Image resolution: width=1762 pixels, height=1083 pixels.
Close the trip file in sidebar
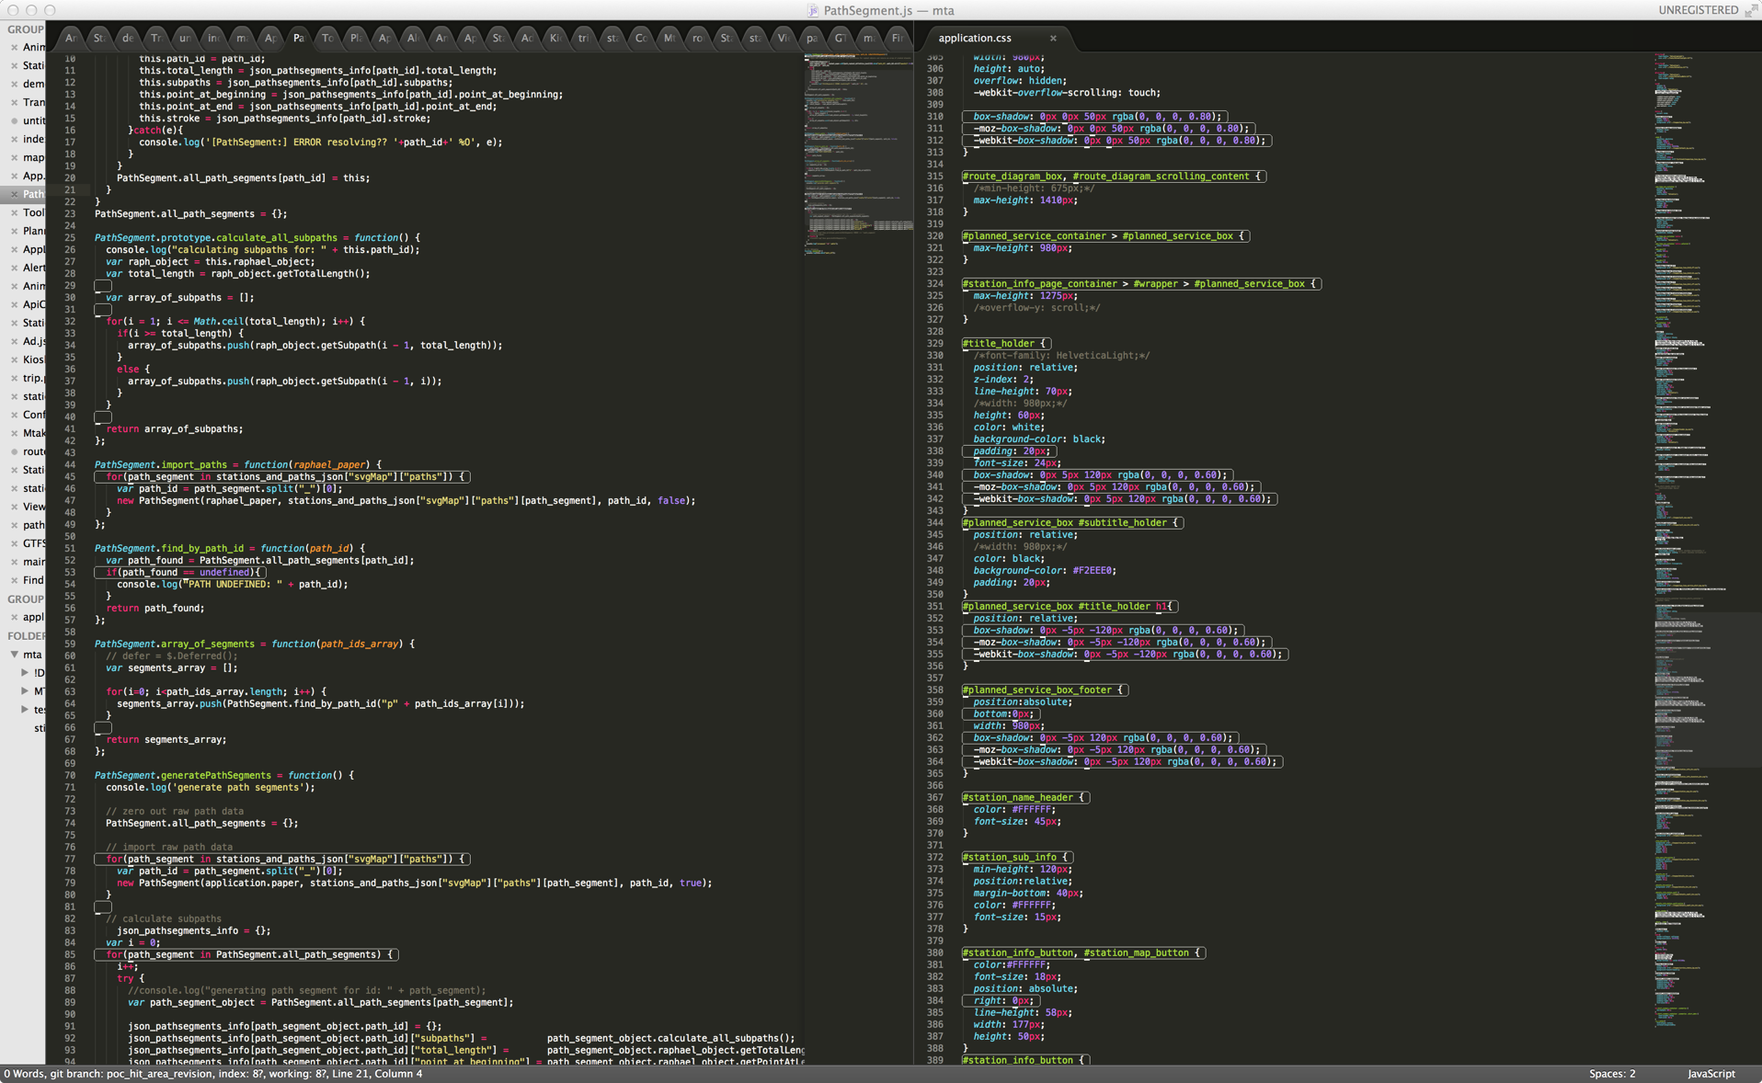click(14, 378)
